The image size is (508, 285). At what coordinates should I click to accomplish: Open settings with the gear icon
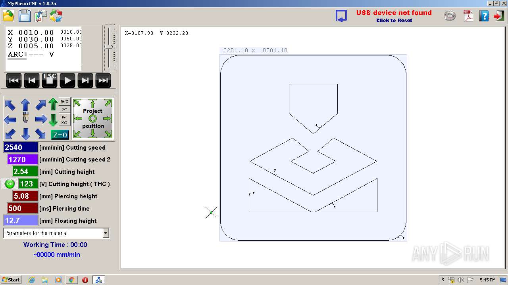click(x=450, y=16)
